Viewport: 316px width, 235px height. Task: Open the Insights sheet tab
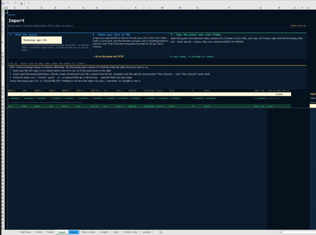click(x=104, y=232)
